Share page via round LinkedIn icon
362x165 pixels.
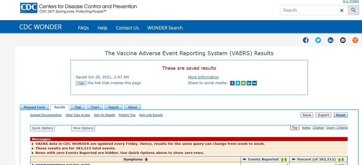pyautogui.click(x=331, y=40)
